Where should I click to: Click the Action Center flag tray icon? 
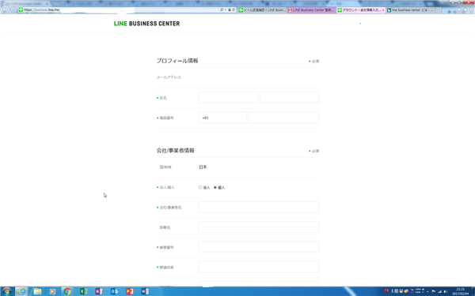tap(434, 291)
